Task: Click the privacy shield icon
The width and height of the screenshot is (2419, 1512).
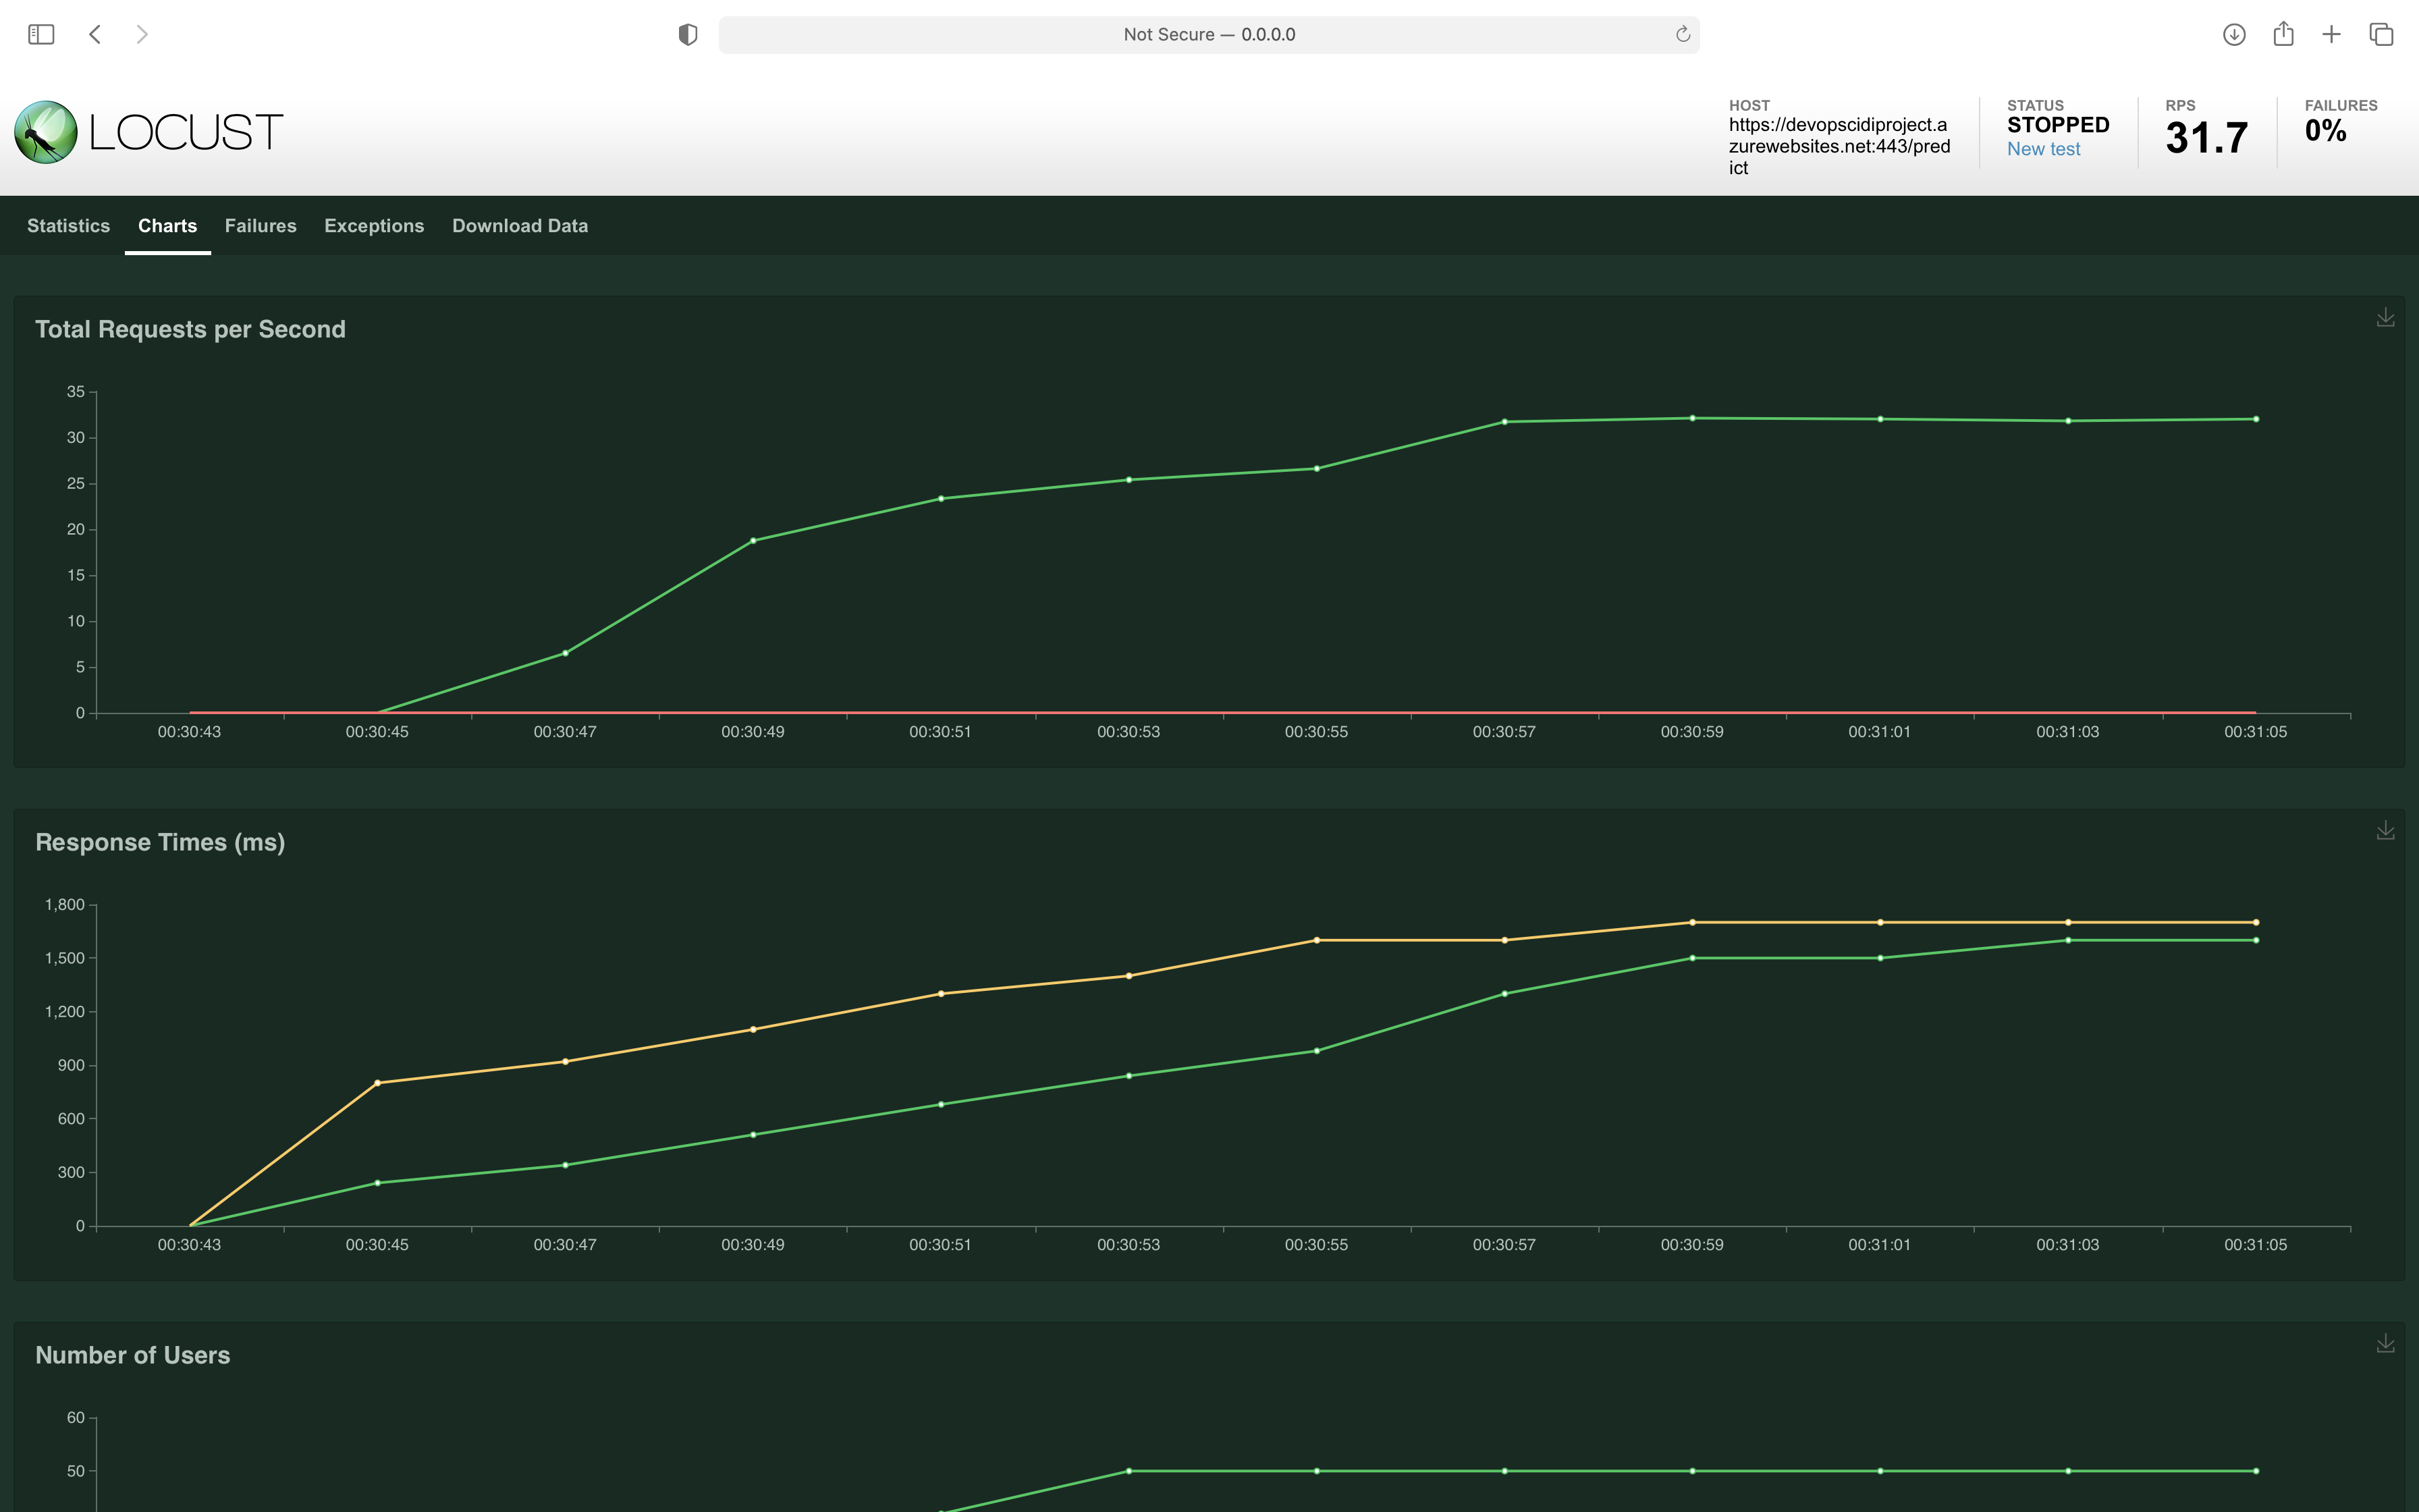Action: point(688,35)
